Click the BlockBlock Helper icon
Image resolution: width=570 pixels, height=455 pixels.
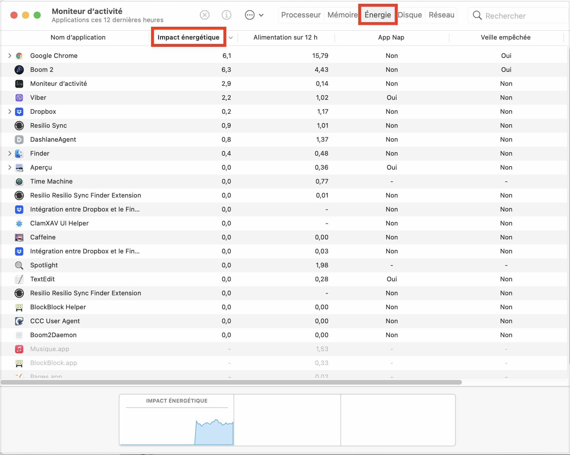pos(19,307)
